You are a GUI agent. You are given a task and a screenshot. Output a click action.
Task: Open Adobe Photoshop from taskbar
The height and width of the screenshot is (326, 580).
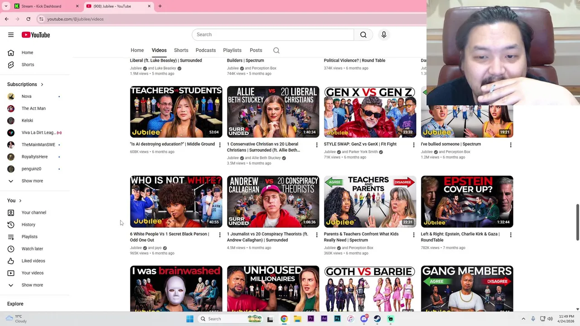point(337,319)
